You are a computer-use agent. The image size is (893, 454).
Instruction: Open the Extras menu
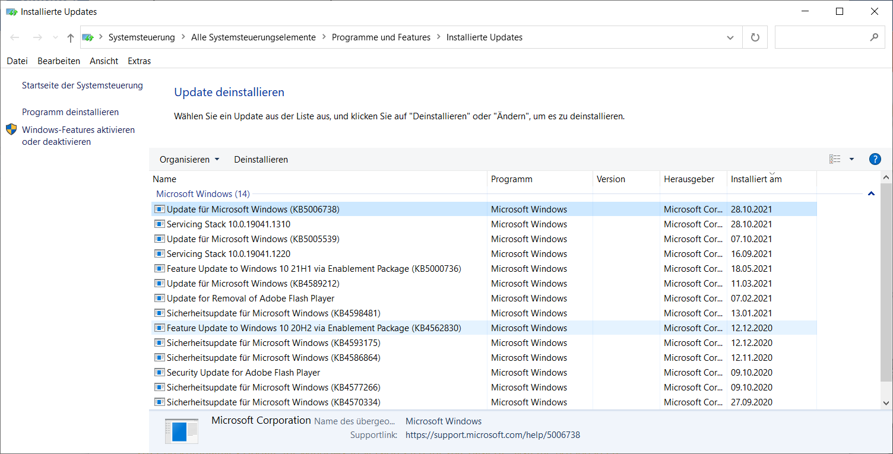click(x=139, y=61)
